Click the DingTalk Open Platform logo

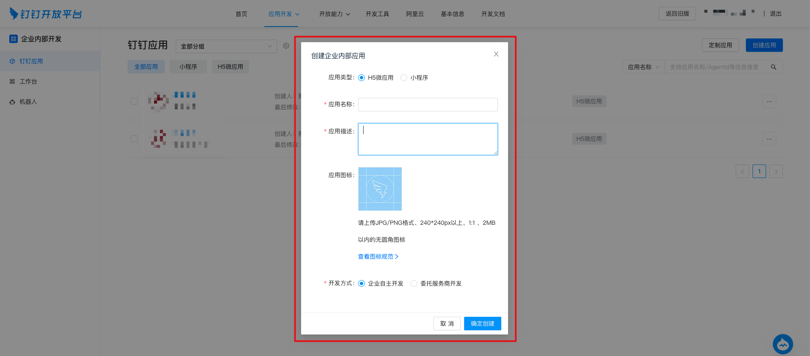[46, 14]
